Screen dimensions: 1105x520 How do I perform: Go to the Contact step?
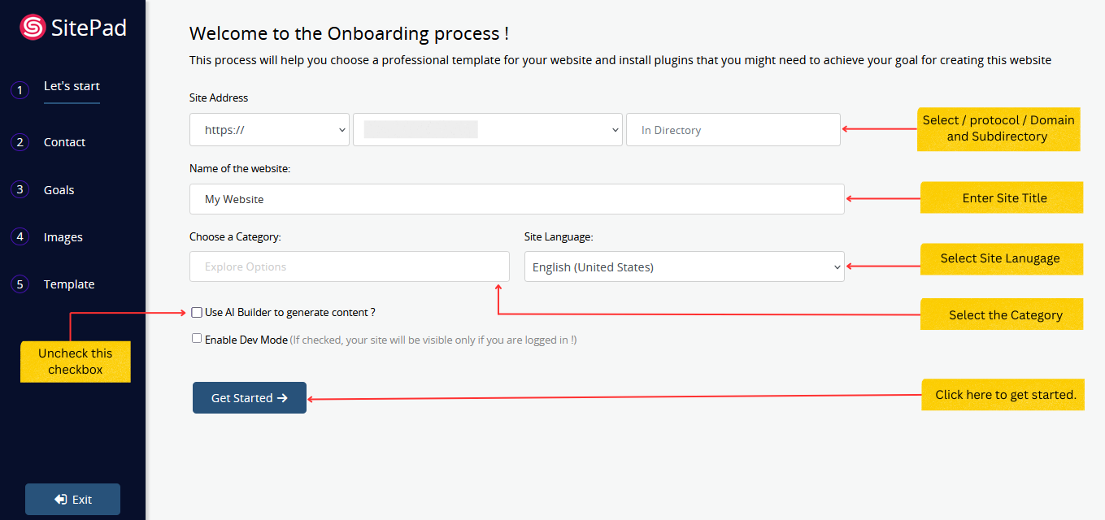click(64, 142)
